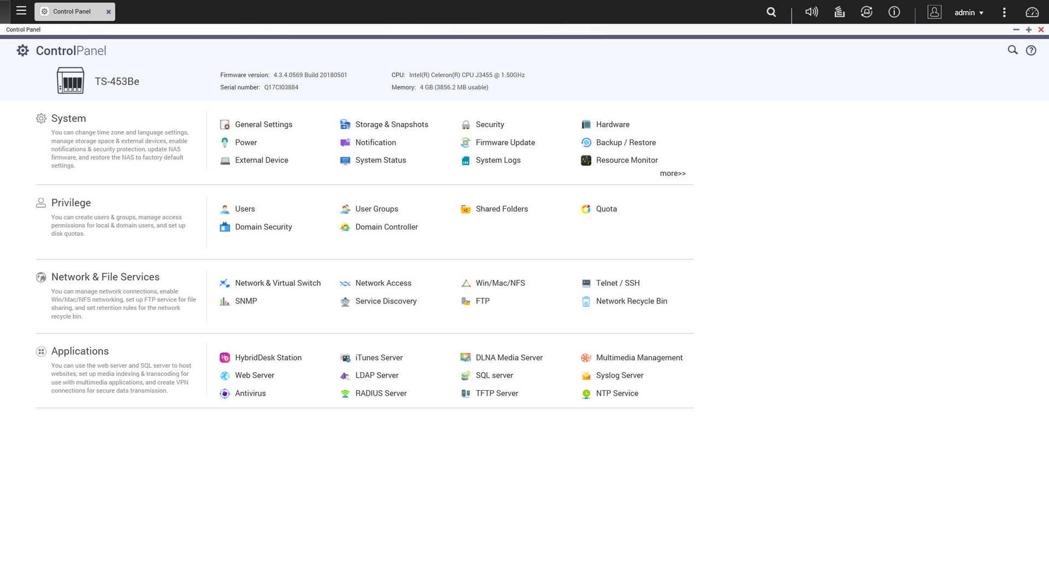Open System Logs

click(x=491, y=160)
